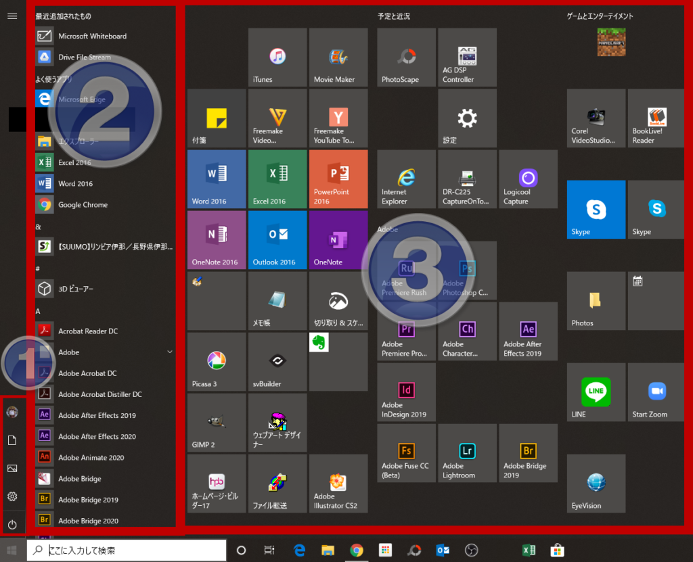The width and height of the screenshot is (693, 562).
Task: Open GIMP 2 tile
Action: tap(217, 423)
